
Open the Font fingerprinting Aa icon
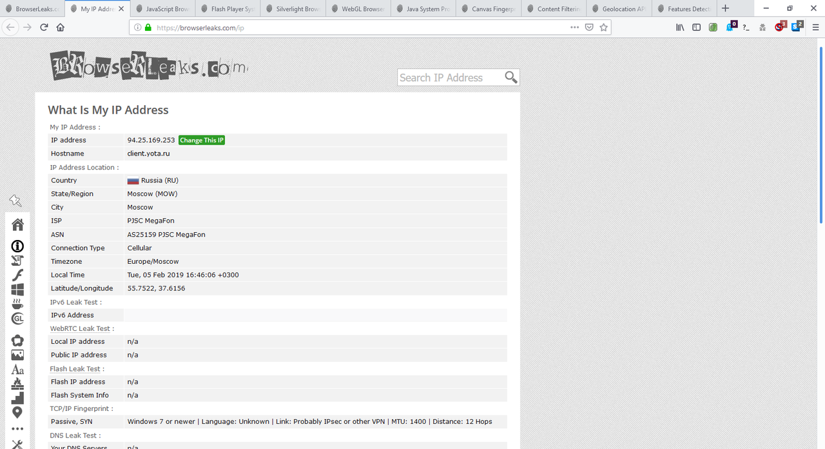17,370
